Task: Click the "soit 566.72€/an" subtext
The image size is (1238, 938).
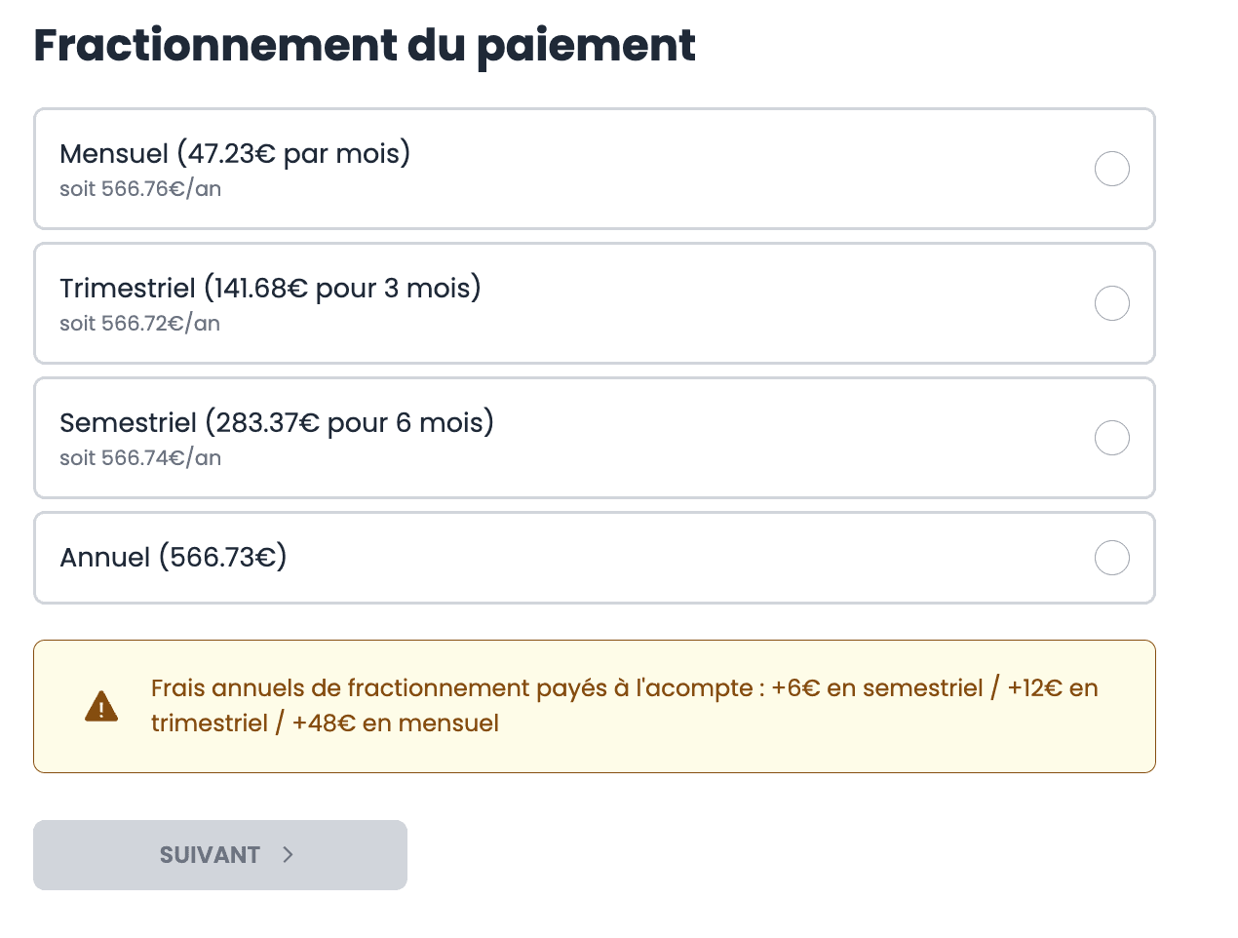Action: click(x=139, y=324)
